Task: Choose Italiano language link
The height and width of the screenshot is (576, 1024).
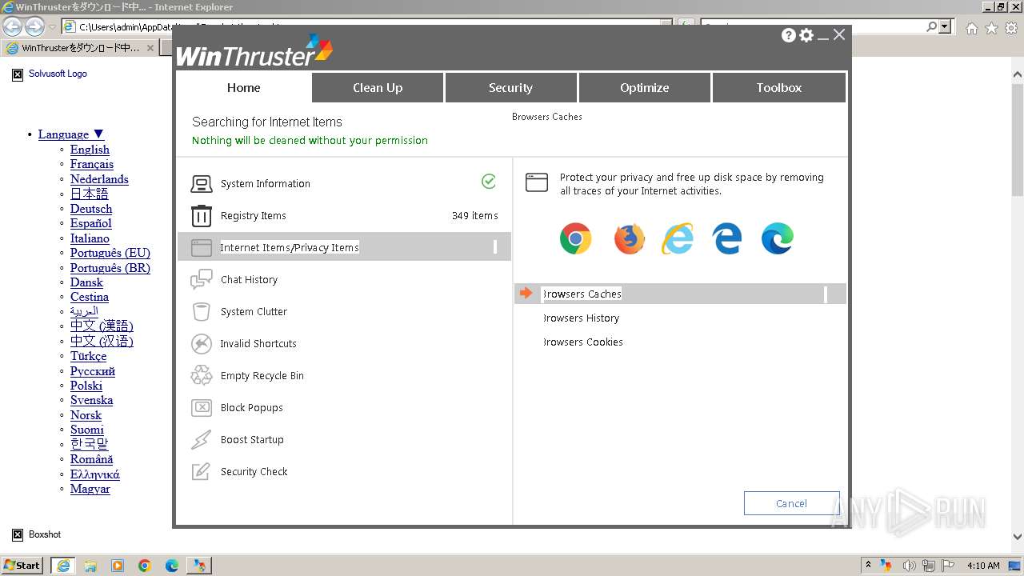Action: [90, 238]
